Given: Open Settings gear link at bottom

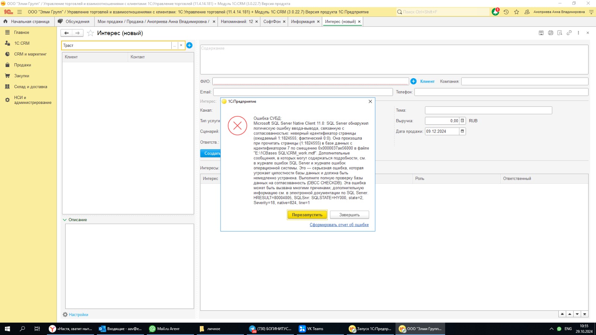Looking at the screenshot, I should 76,315.
